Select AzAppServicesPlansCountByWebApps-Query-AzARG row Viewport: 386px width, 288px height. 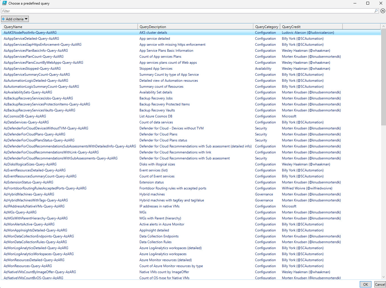pos(191,63)
